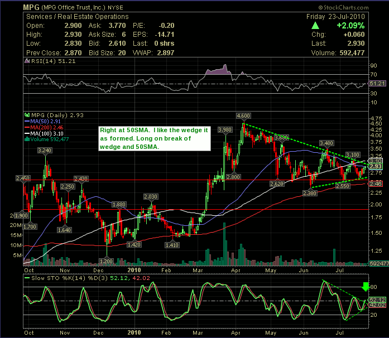This screenshot has height=338, width=389.
Task: Click the 51.21 RSI tag on right axis
Action: tap(377, 84)
